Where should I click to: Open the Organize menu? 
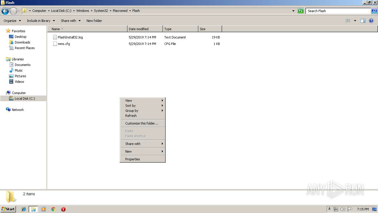tap(12, 21)
